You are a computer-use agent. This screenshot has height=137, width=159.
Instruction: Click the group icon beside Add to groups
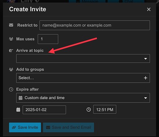11,69
